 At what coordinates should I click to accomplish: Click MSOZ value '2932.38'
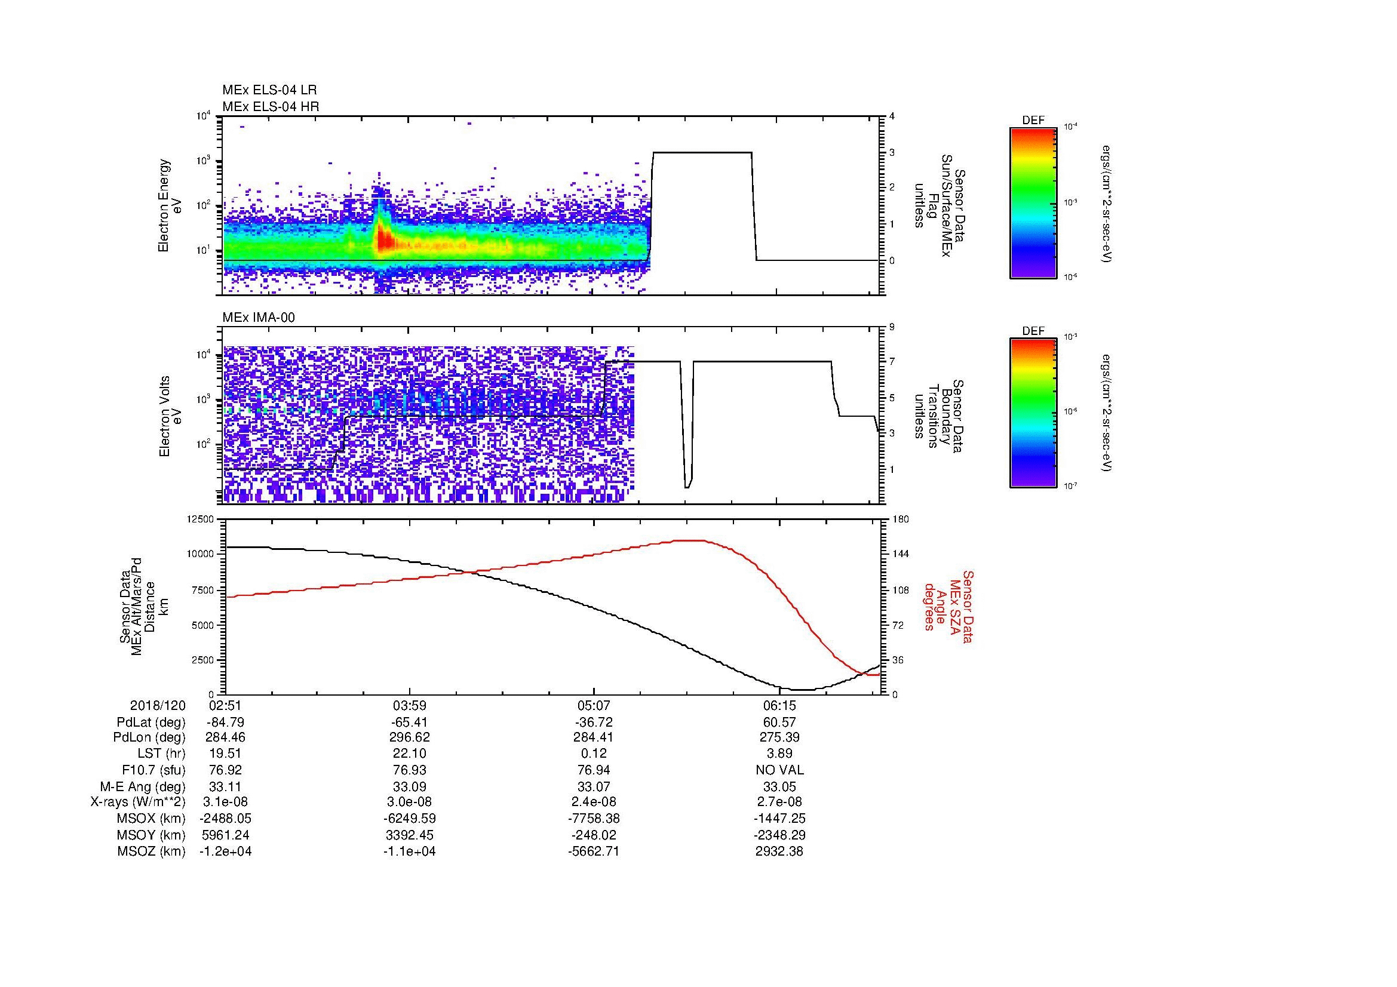tap(779, 851)
